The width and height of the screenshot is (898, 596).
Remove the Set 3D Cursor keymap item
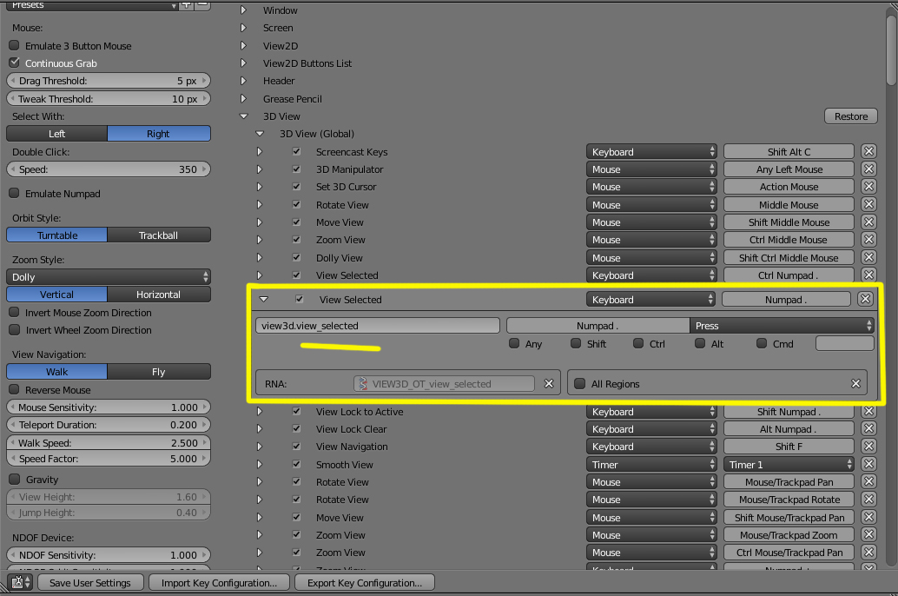[868, 186]
